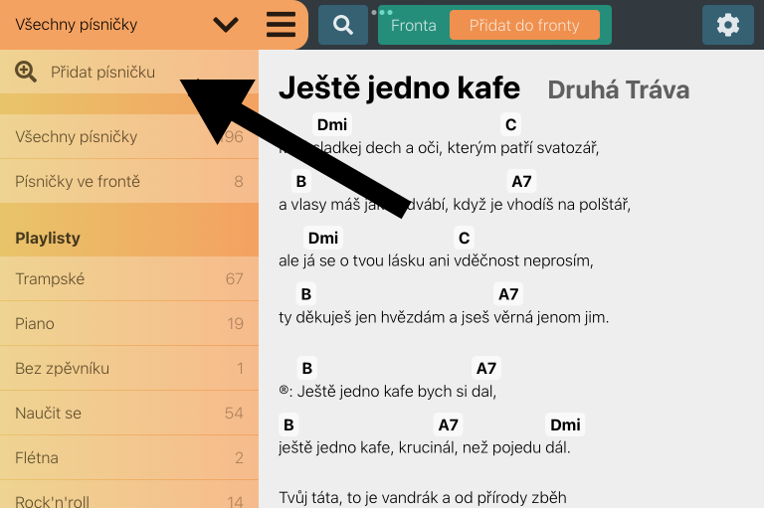Click the A7 chord above 'věrná jenom jim' line
Image resolution: width=764 pixels, height=508 pixels.
click(x=508, y=294)
